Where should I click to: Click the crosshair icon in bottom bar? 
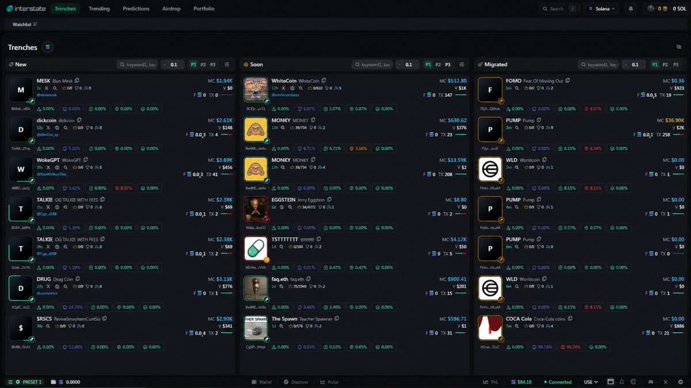tap(633, 382)
